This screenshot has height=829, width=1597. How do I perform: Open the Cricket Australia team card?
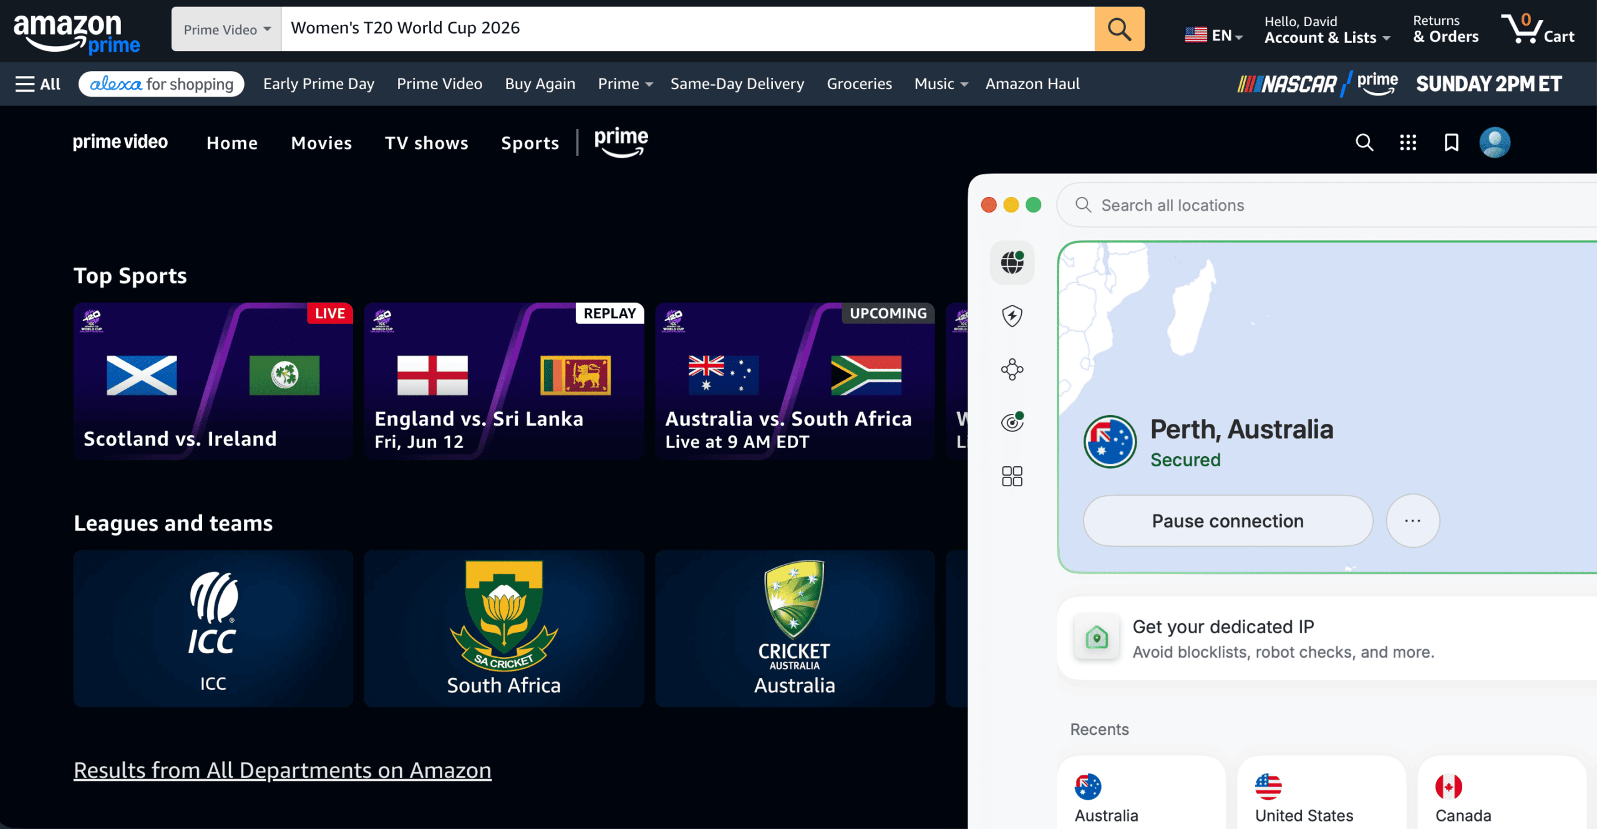pyautogui.click(x=795, y=628)
